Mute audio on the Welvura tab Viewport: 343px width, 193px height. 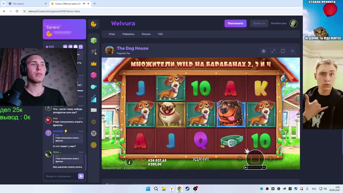(x=84, y=4)
